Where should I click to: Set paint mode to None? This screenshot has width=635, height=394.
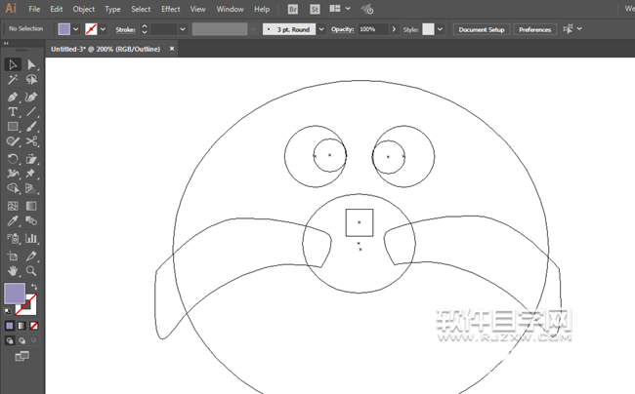(x=35, y=326)
